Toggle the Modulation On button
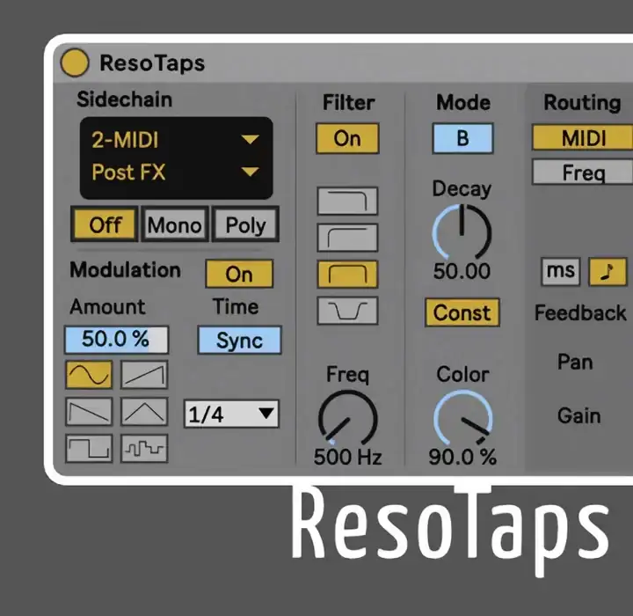 [239, 274]
